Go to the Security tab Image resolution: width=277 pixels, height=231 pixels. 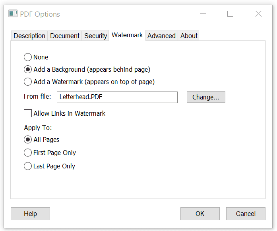95,36
